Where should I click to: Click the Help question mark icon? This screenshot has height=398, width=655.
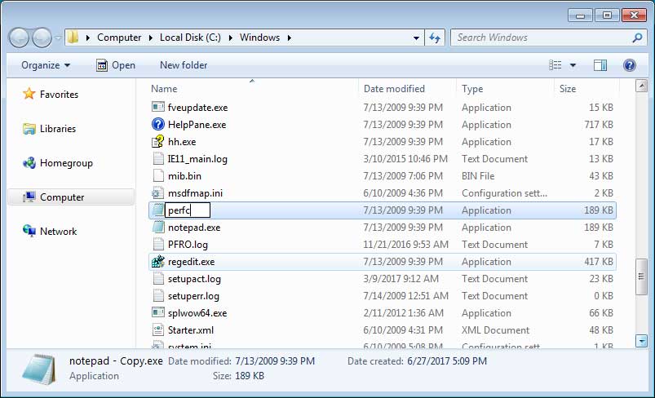point(629,65)
